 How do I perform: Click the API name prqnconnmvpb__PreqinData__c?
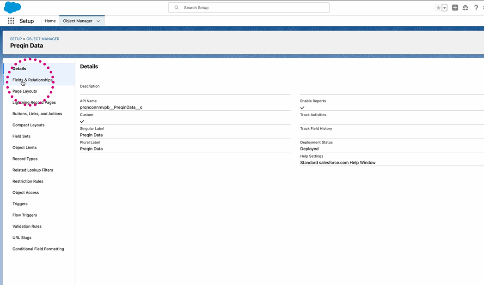point(111,107)
